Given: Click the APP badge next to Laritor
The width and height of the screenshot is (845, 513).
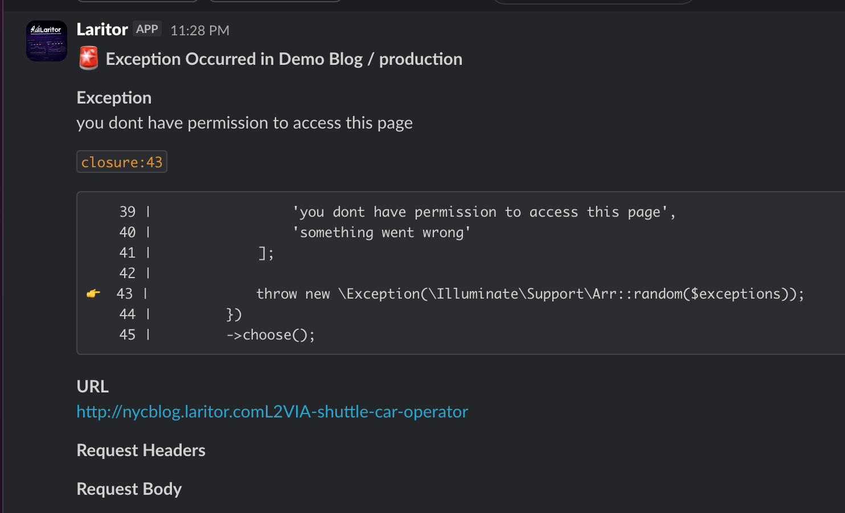Looking at the screenshot, I should (147, 28).
